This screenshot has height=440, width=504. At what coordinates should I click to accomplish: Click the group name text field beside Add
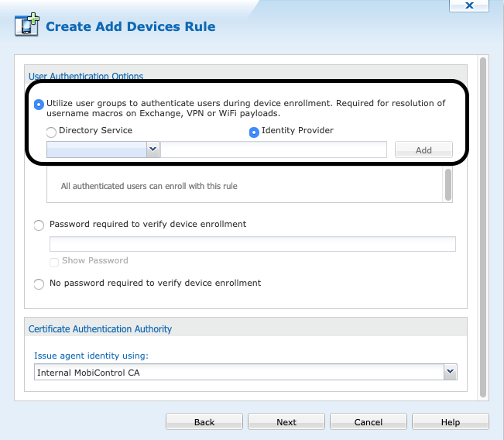tap(273, 150)
